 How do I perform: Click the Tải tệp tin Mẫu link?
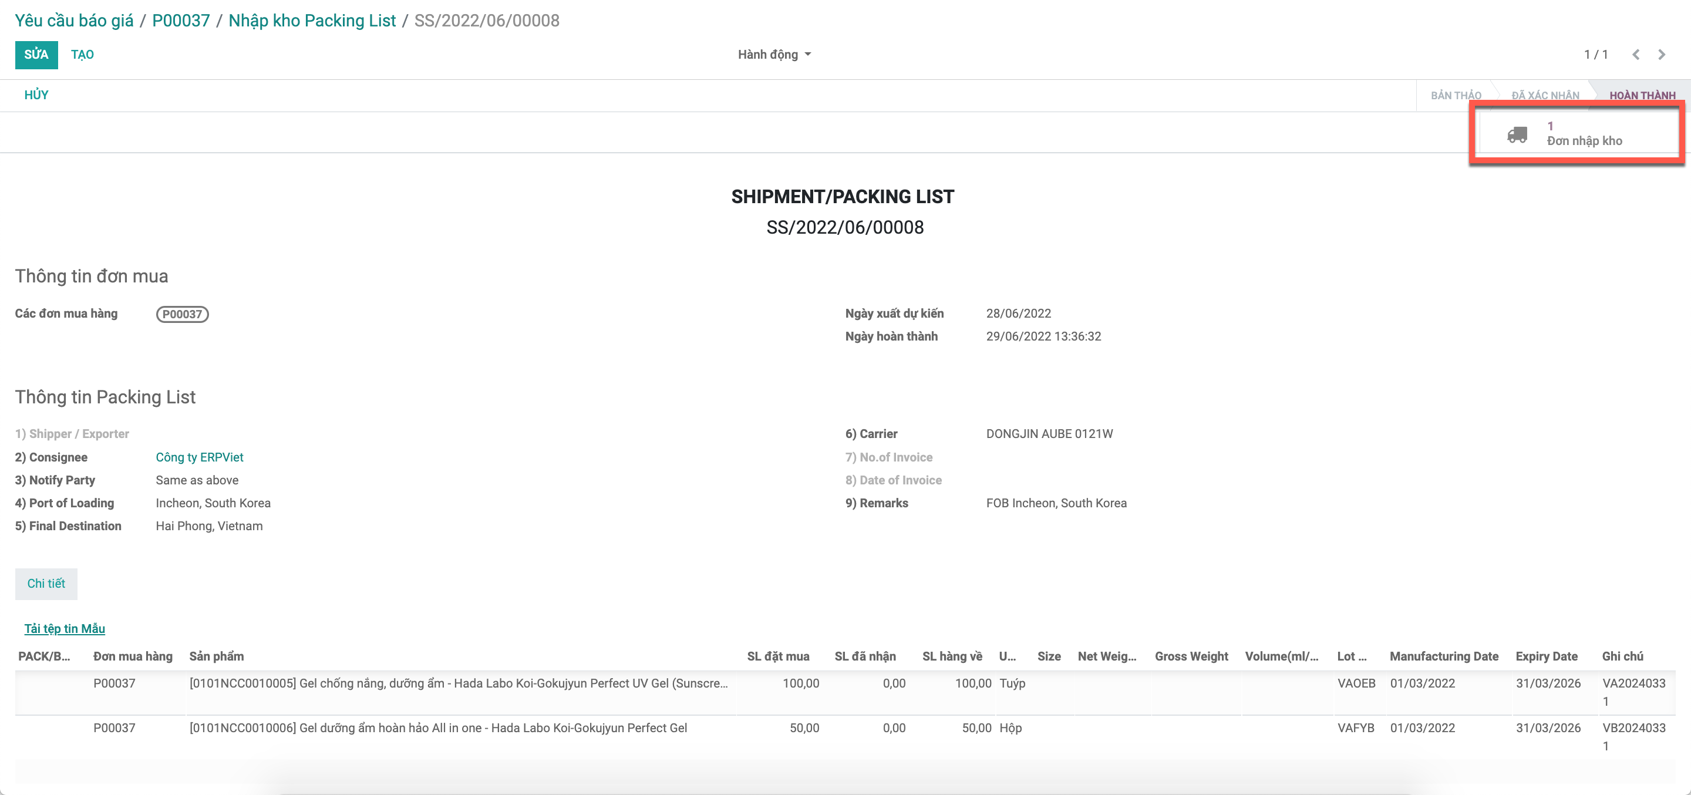coord(65,628)
